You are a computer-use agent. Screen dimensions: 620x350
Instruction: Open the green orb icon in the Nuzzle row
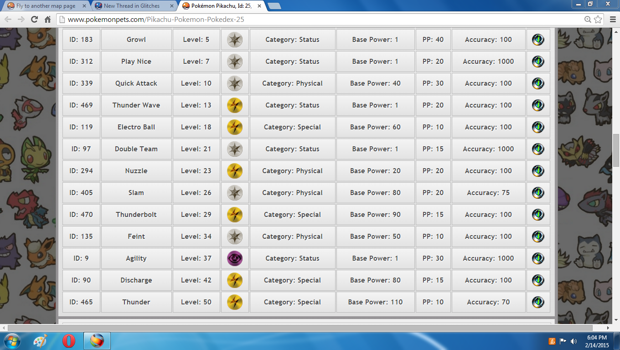[538, 171]
